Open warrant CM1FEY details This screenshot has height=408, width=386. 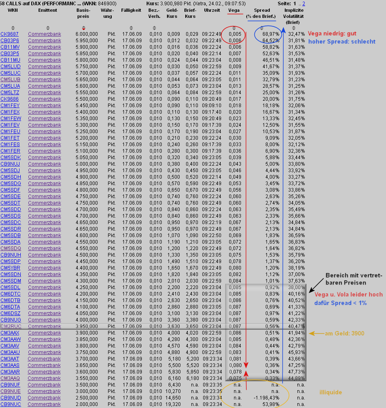(10, 106)
